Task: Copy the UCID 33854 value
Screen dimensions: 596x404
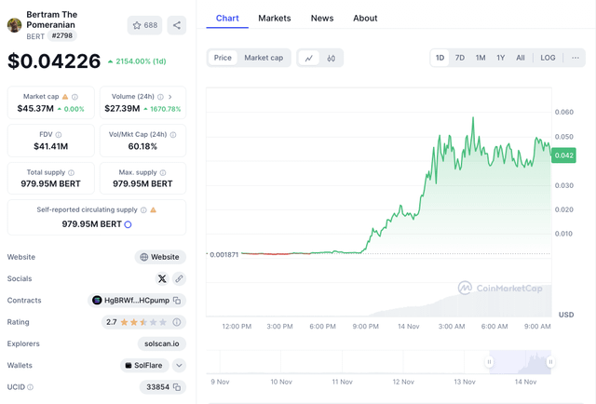Action: (177, 387)
